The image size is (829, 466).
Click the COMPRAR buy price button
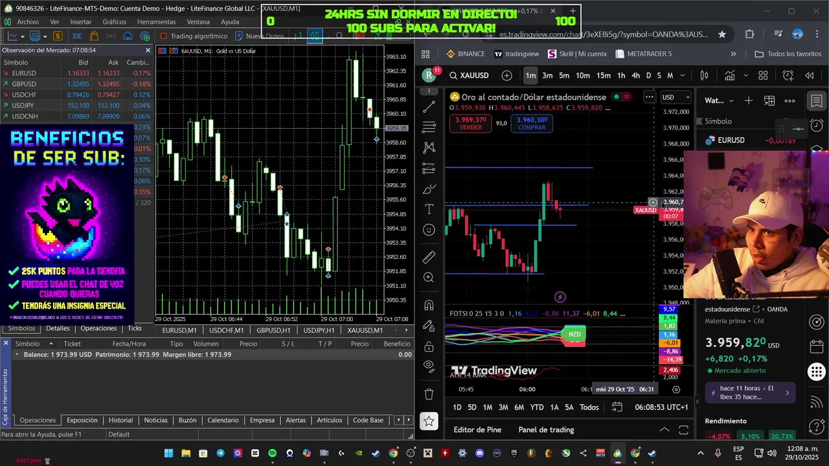[532, 124]
